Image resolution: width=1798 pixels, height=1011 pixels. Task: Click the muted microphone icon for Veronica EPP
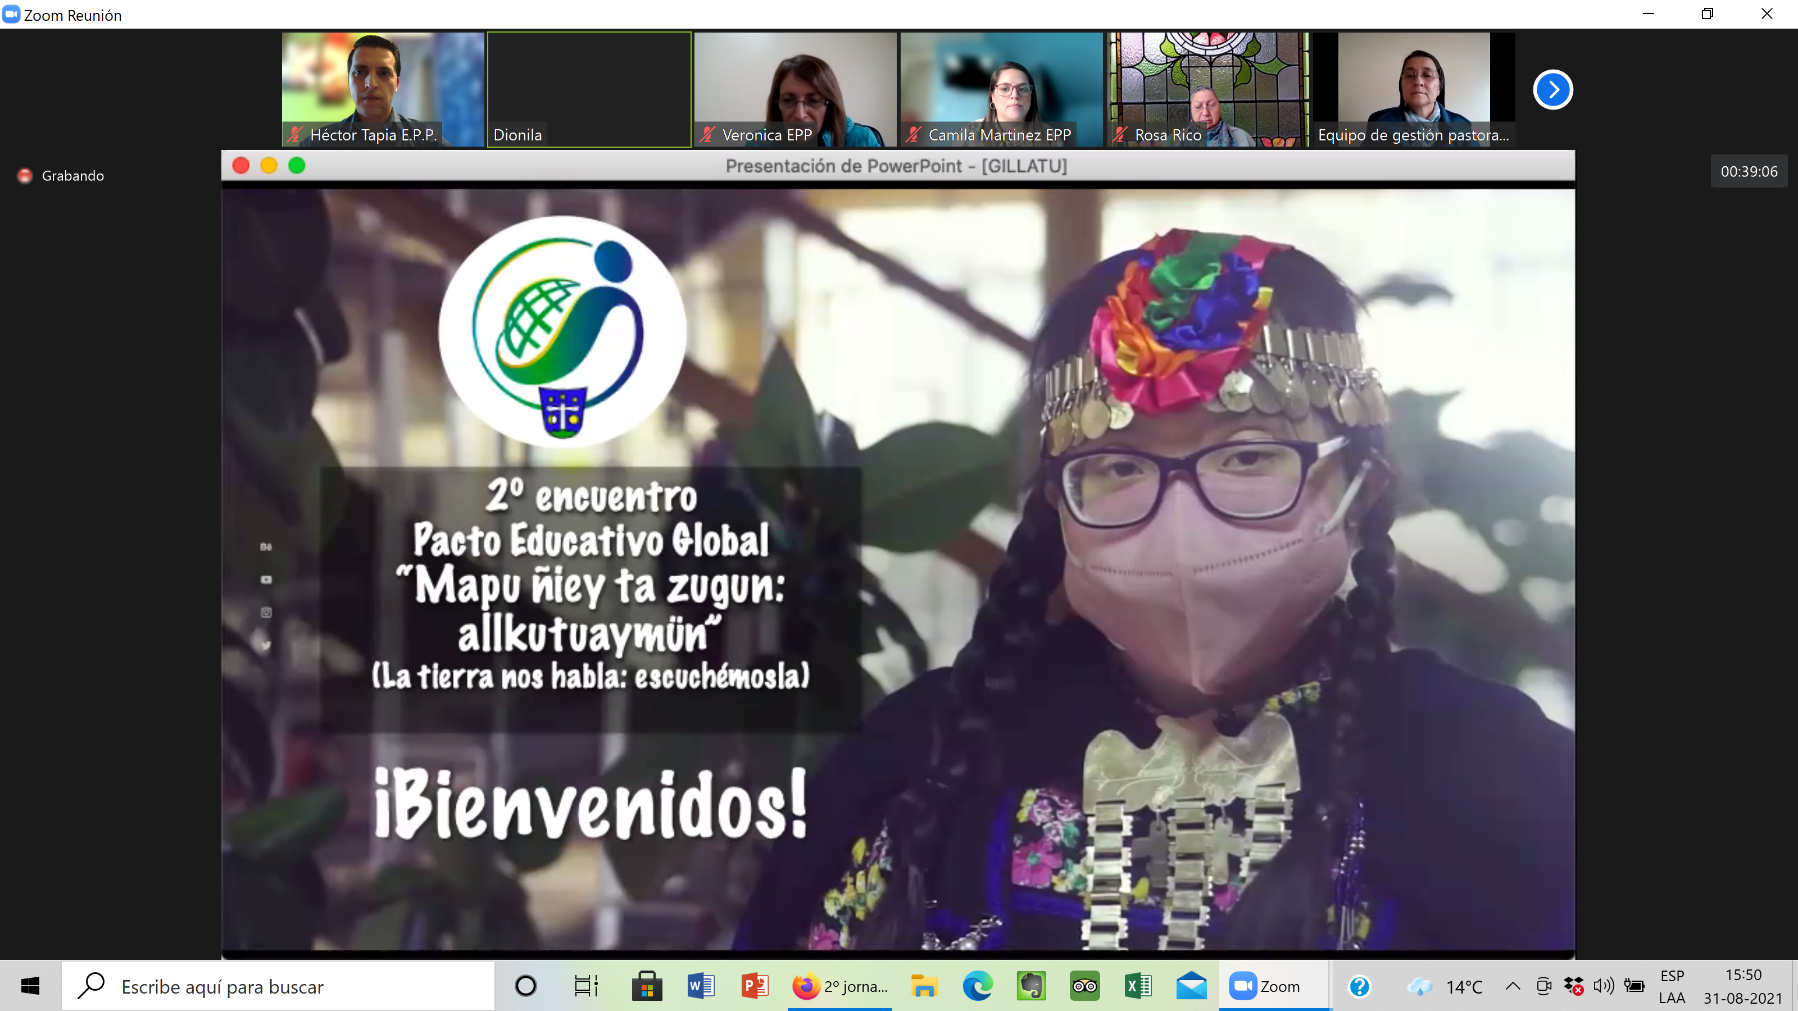[x=708, y=135]
